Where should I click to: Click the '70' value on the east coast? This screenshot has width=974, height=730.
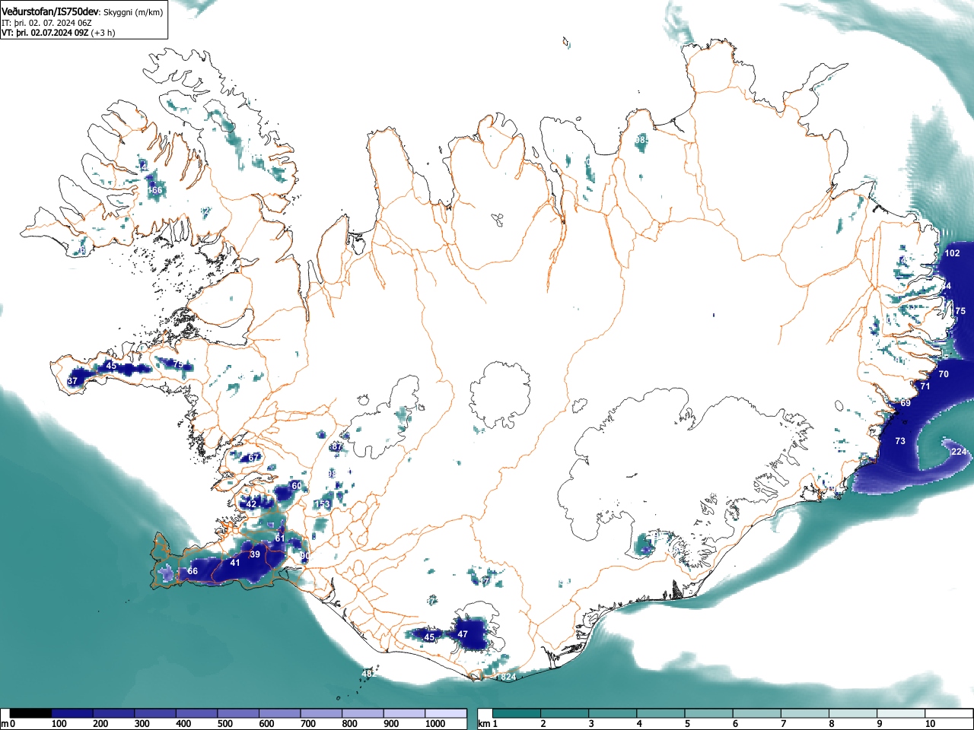point(944,374)
